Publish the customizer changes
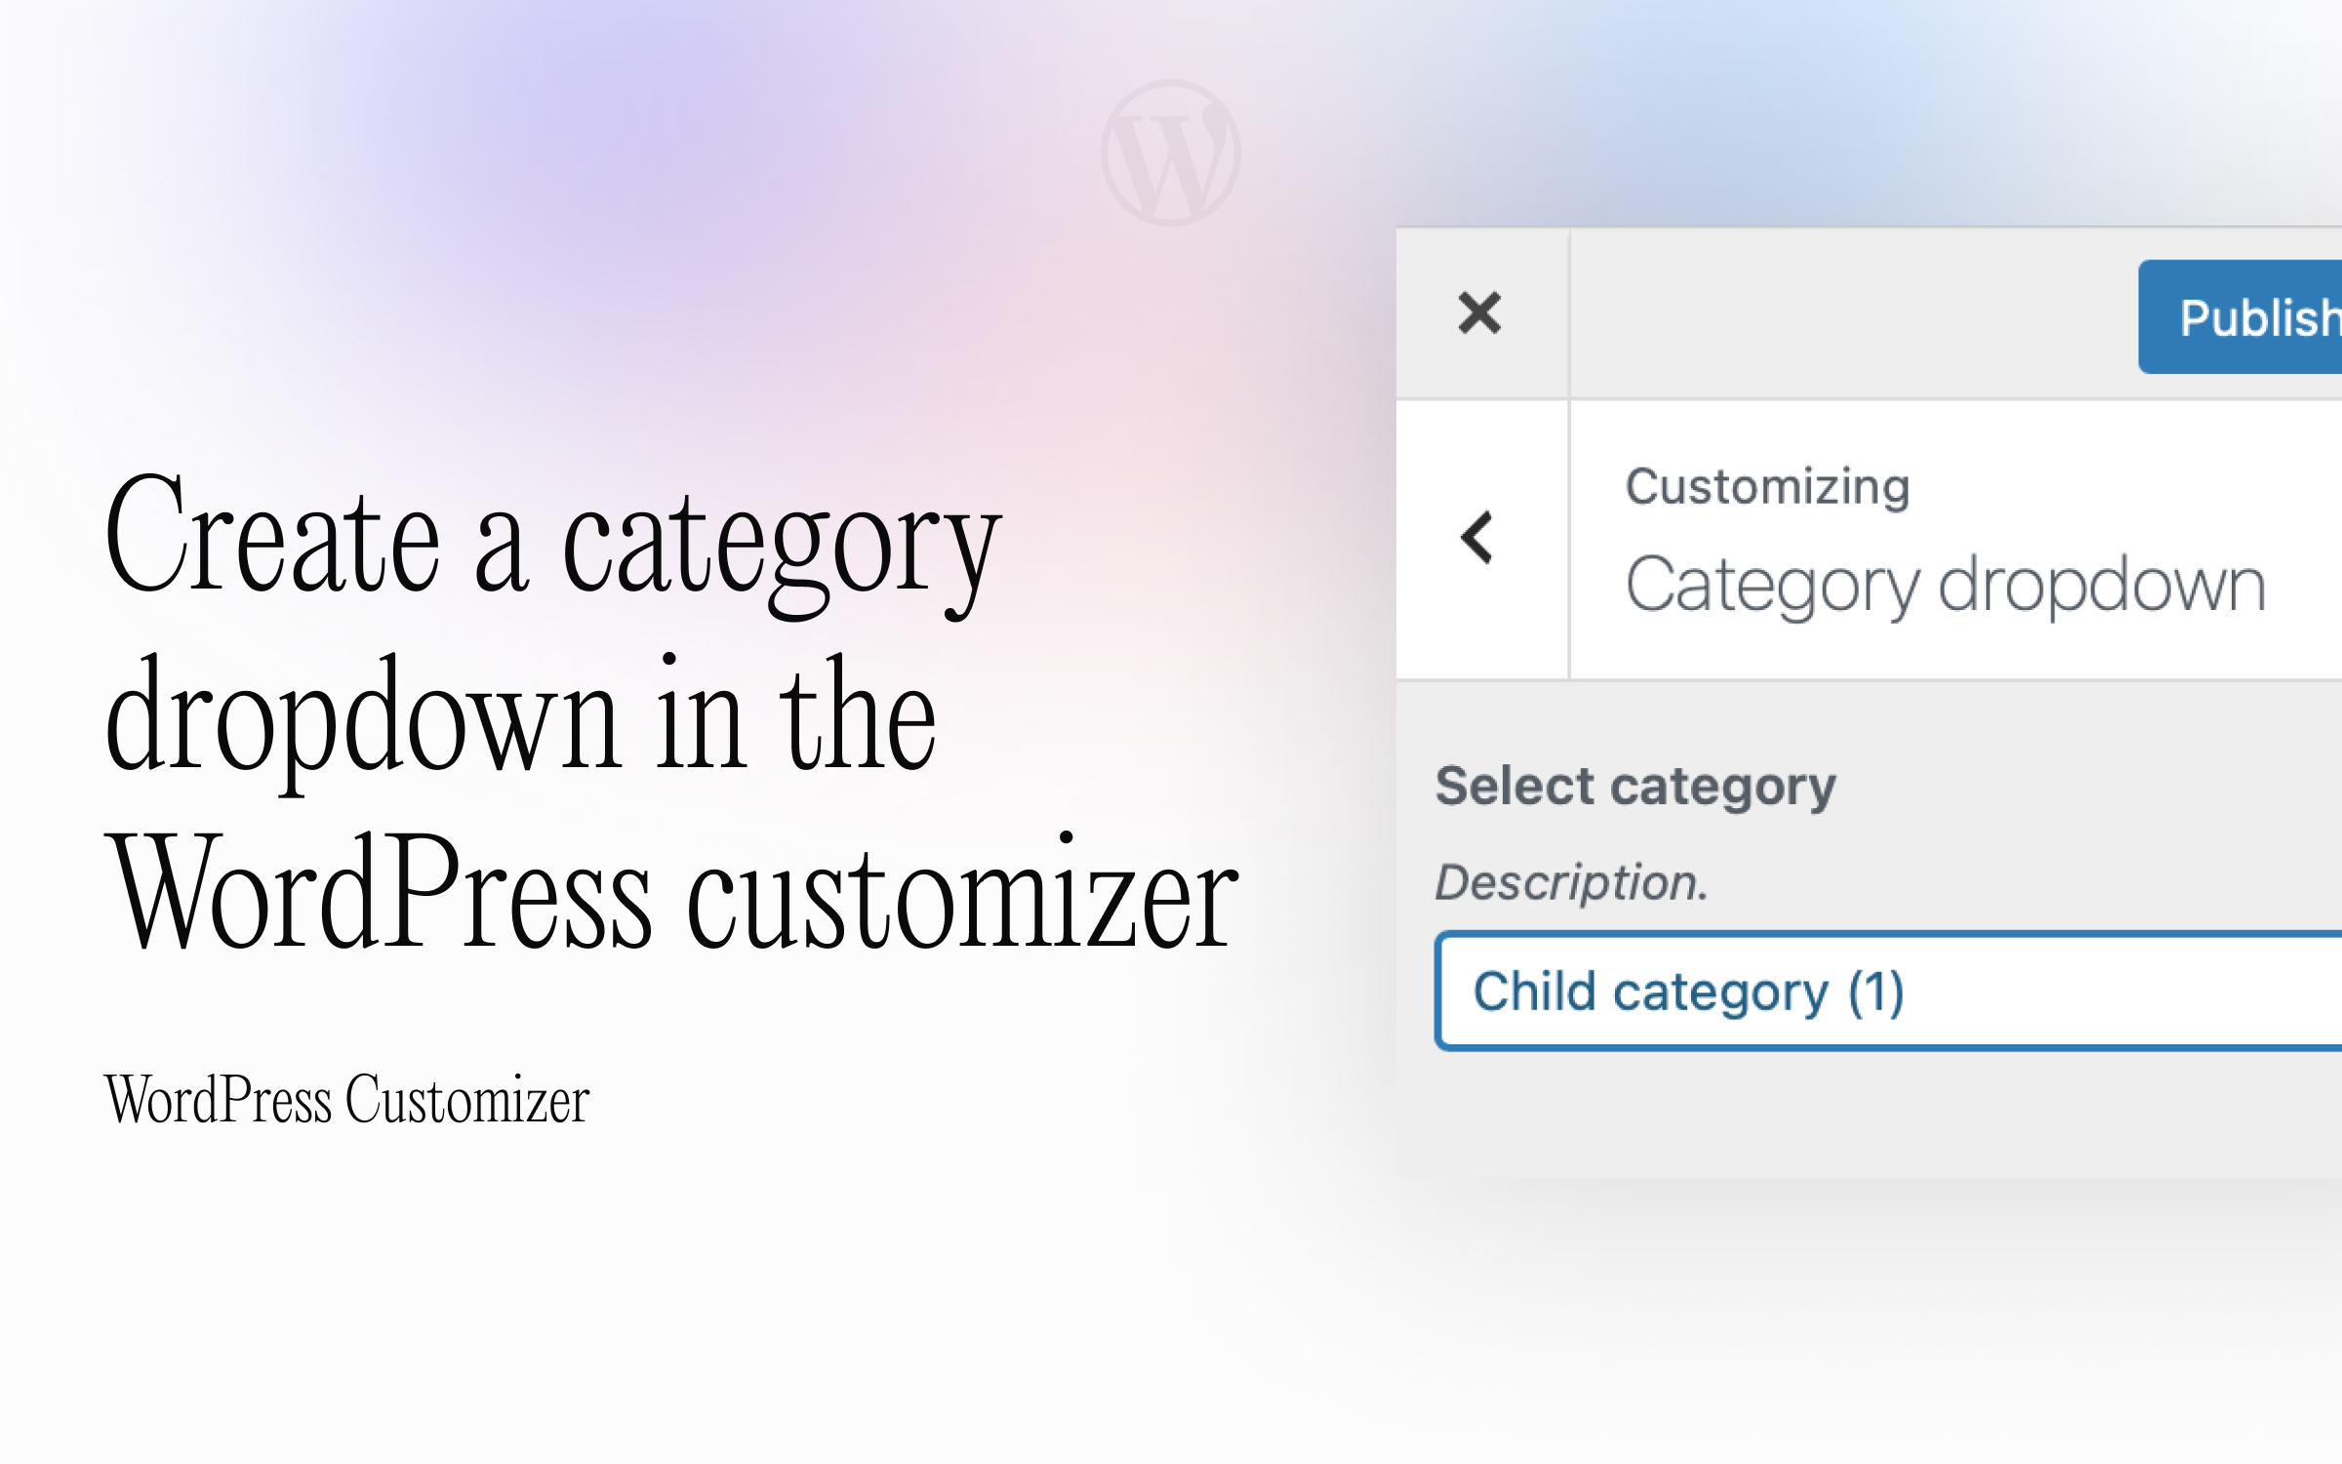This screenshot has width=2342, height=1464. [2262, 316]
